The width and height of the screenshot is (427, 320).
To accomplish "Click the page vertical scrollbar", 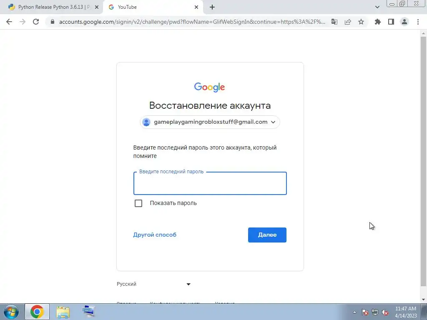I will (x=423, y=161).
